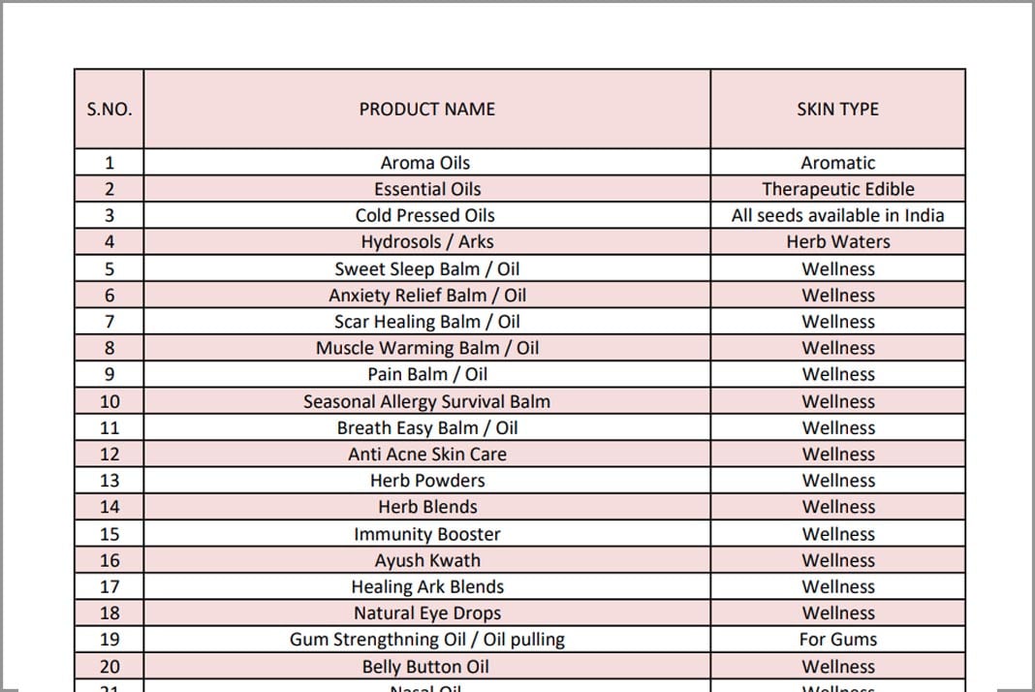Select the Ayush Kwath cell
The height and width of the screenshot is (692, 1035).
427,560
